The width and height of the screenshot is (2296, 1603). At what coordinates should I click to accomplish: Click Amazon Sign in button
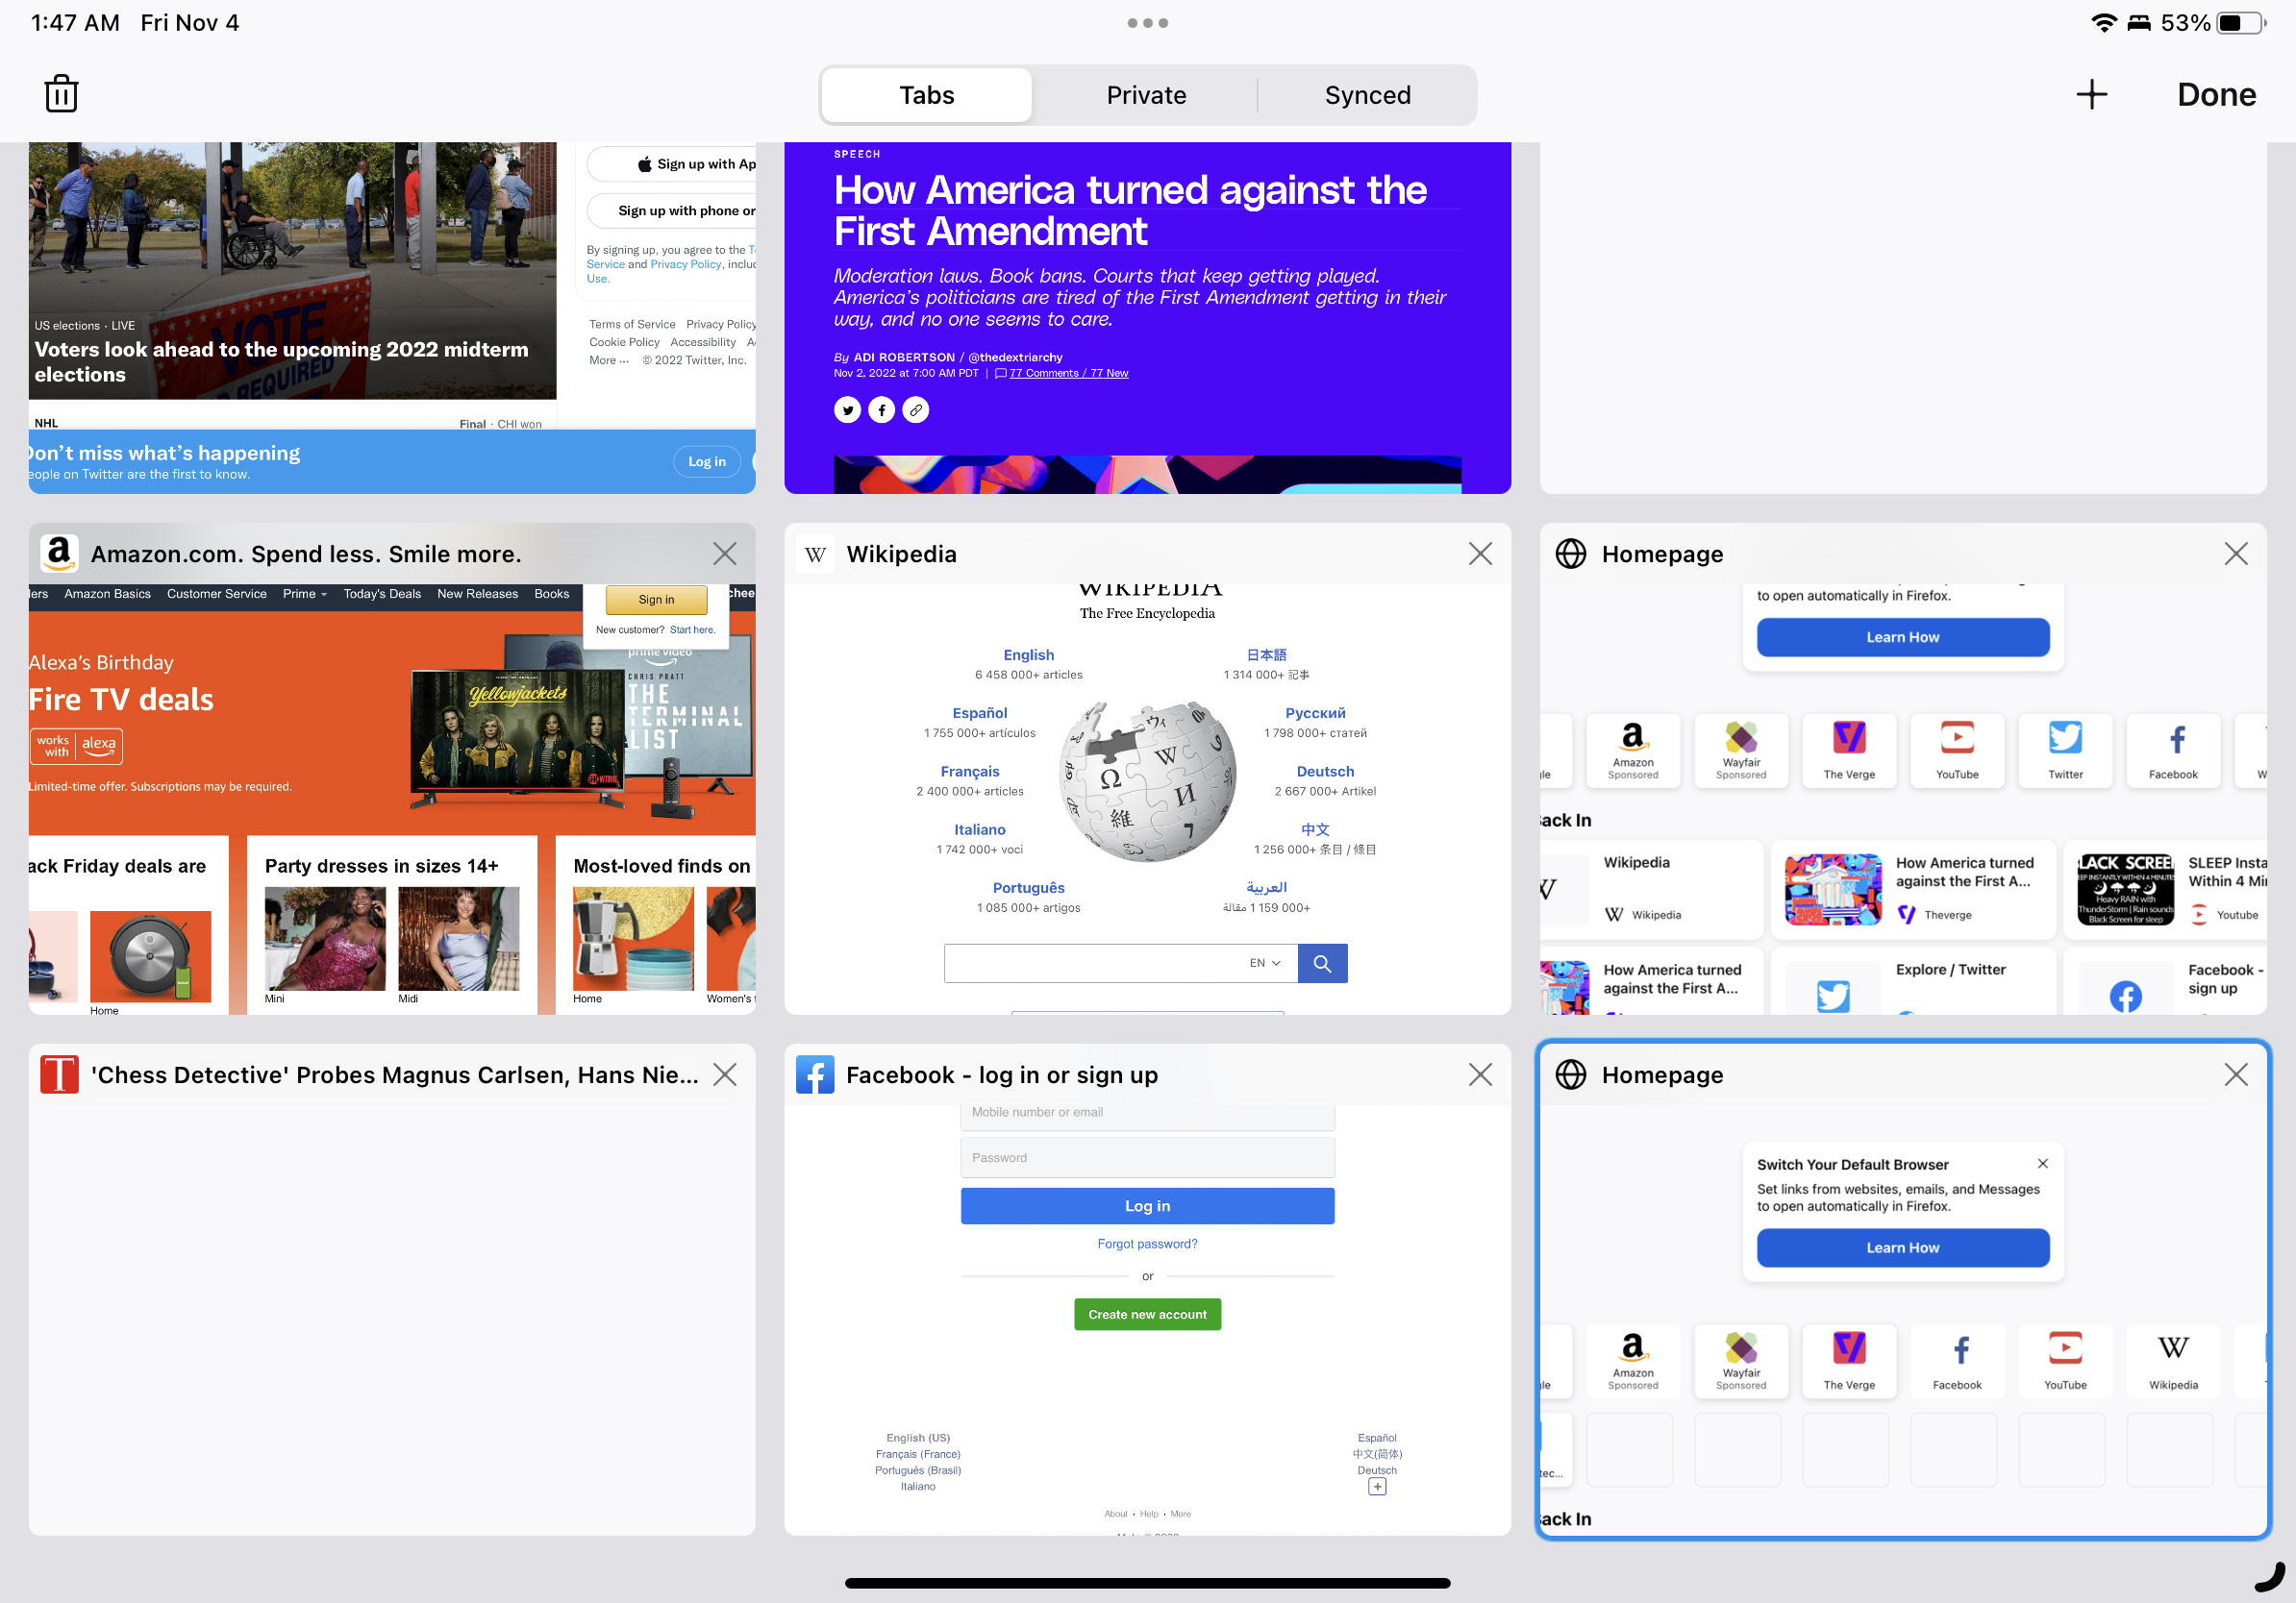point(656,600)
